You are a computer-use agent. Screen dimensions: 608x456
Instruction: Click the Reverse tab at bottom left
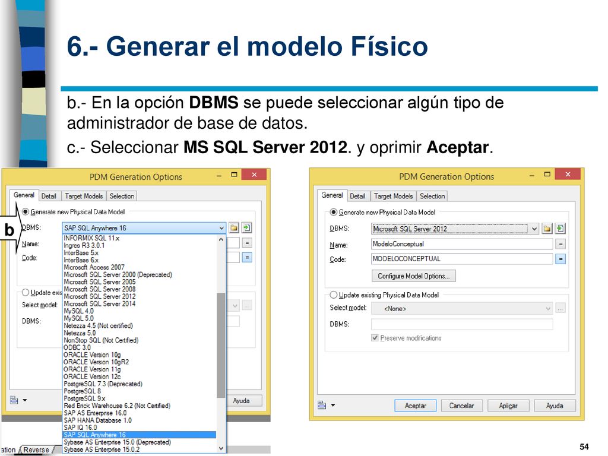36,450
